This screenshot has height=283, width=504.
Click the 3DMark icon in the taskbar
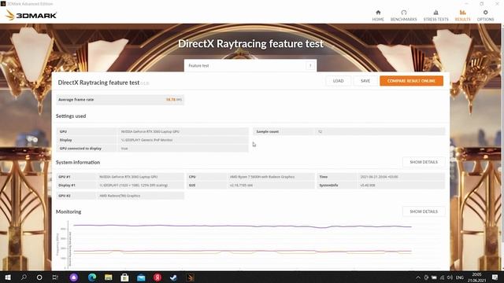190,277
